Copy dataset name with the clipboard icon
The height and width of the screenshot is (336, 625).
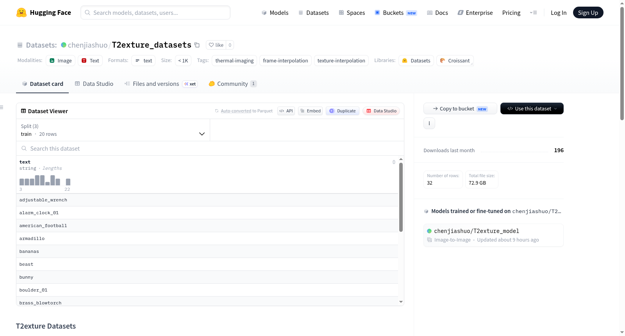[197, 45]
